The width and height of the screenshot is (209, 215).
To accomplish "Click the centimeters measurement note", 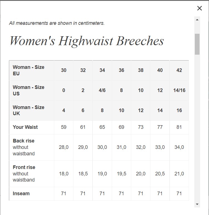I will [x=57, y=23].
